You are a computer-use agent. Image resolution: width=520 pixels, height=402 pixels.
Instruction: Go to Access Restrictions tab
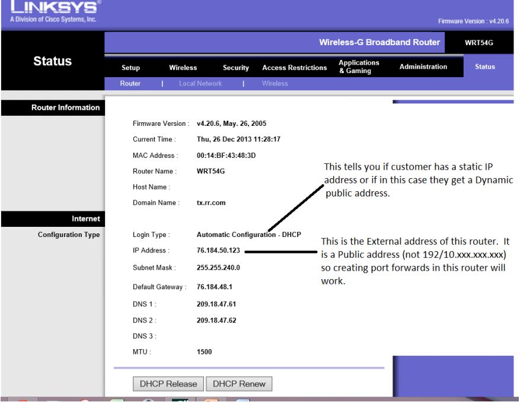(x=295, y=68)
